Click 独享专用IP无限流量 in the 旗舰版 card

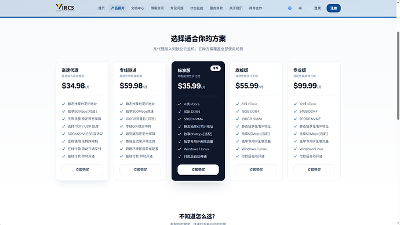pyautogui.click(x=256, y=141)
